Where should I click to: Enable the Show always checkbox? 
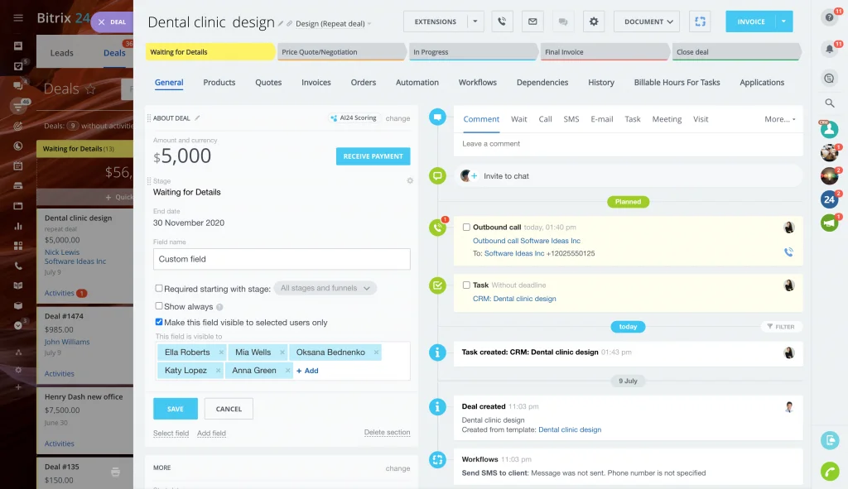tap(159, 306)
